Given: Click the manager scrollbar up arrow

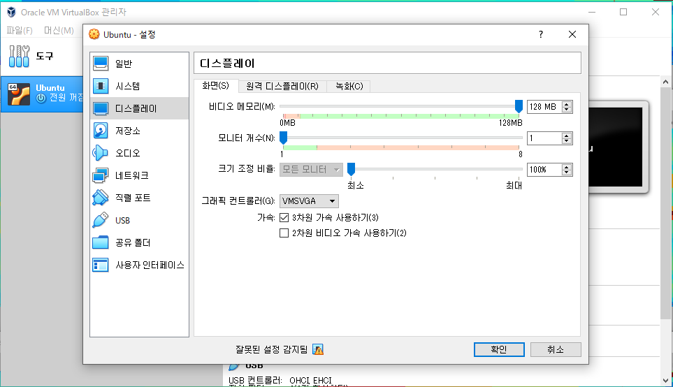Looking at the screenshot, I should [x=665, y=82].
